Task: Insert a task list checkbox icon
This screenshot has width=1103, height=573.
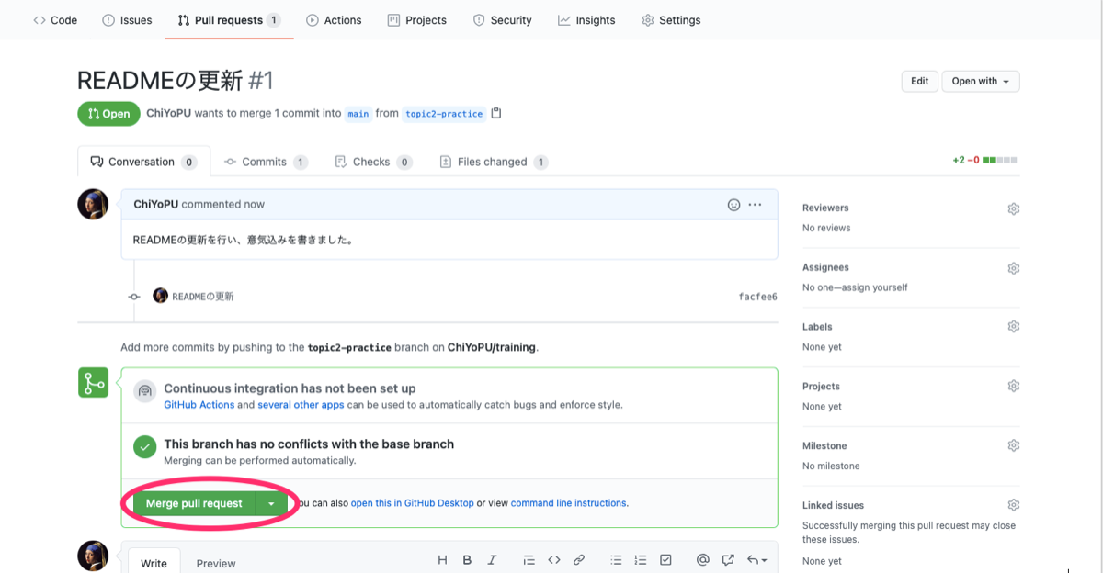Action: coord(666,559)
